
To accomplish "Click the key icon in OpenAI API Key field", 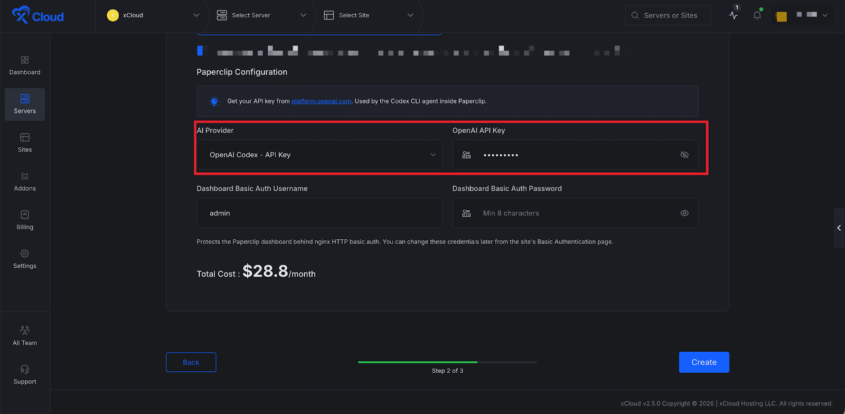I will (466, 155).
